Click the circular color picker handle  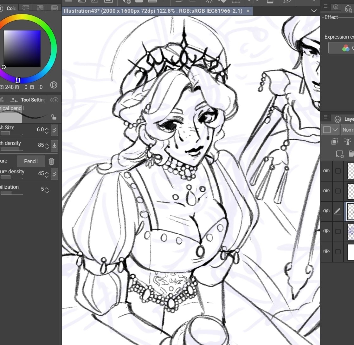(x=3, y=67)
